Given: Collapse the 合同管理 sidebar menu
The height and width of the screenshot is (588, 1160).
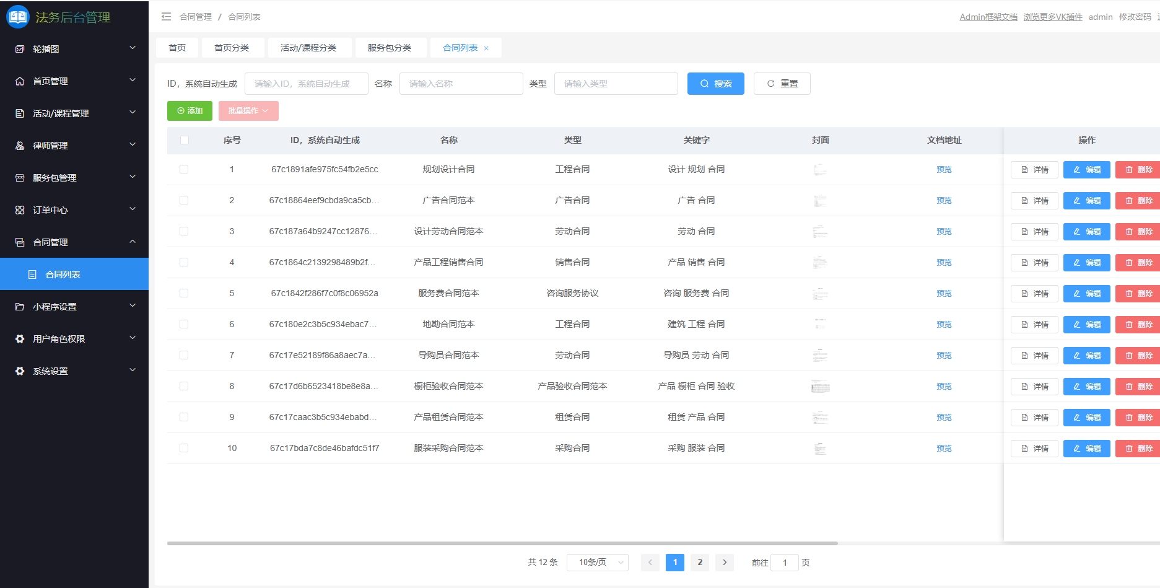Looking at the screenshot, I should (132, 241).
